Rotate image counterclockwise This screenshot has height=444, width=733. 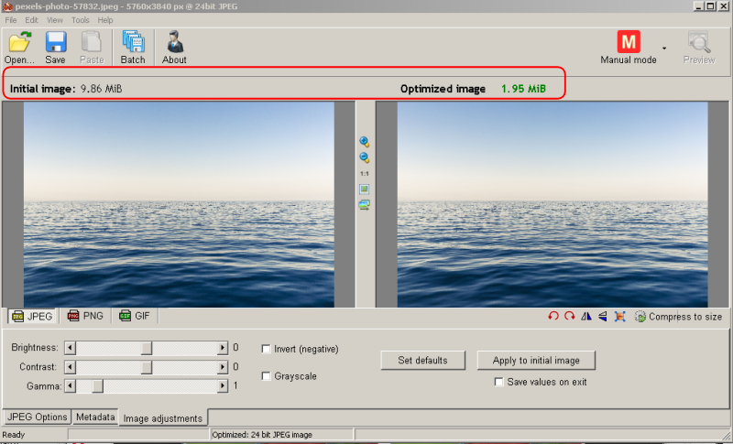click(x=553, y=316)
